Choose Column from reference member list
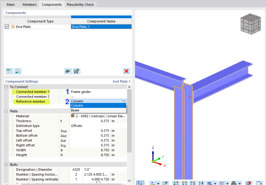 (98, 105)
